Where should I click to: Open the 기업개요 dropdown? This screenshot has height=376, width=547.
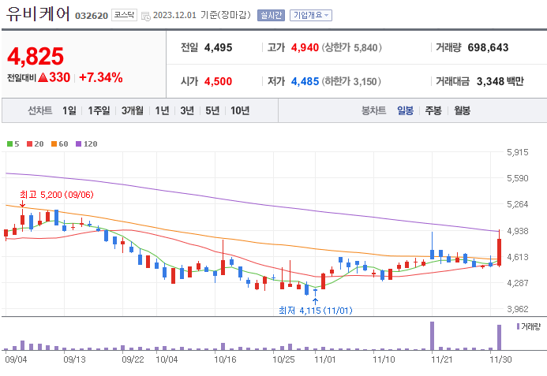[x=311, y=15]
